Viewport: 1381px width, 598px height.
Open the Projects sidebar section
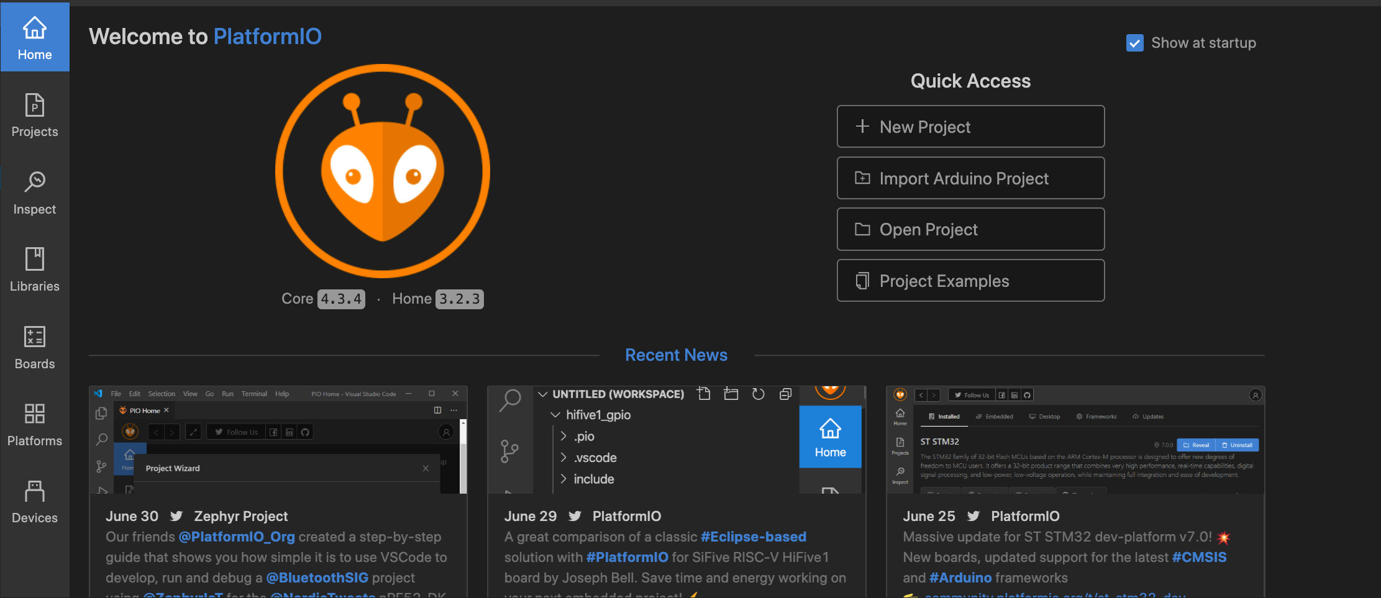tap(35, 116)
